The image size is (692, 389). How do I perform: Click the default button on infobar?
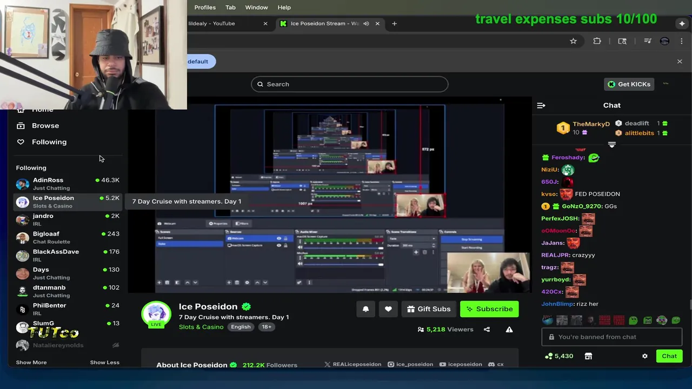(198, 61)
